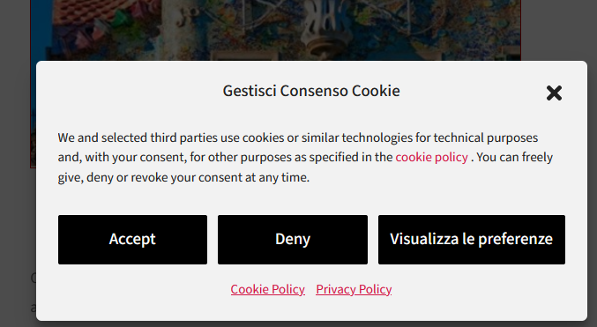The height and width of the screenshot is (327, 597).
Task: Close the cookie consent dialog with X
Action: tap(554, 93)
